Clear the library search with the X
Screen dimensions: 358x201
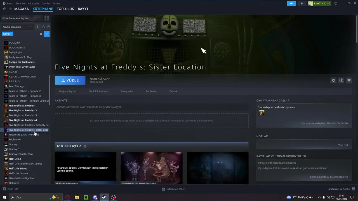pos(41,34)
